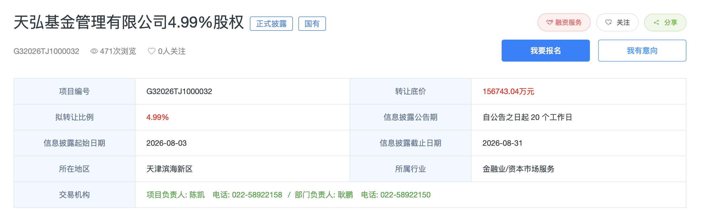Click 部门负责人: 耿鹏 contact name

click(x=324, y=195)
